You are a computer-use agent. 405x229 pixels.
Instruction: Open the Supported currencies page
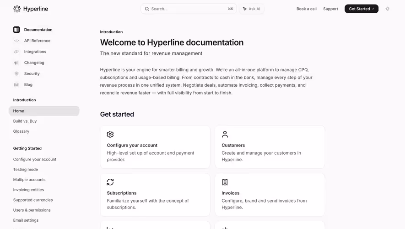click(33, 200)
